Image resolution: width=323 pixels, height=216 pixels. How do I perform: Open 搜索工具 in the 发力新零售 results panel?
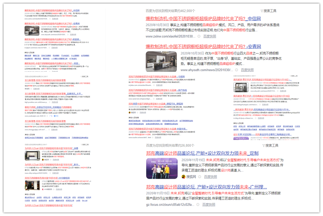pyautogui.click(x=84, y=76)
